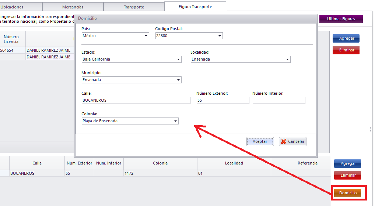The width and height of the screenshot is (375, 206).
Task: Switch to the Mercancías tab
Action: click(73, 7)
